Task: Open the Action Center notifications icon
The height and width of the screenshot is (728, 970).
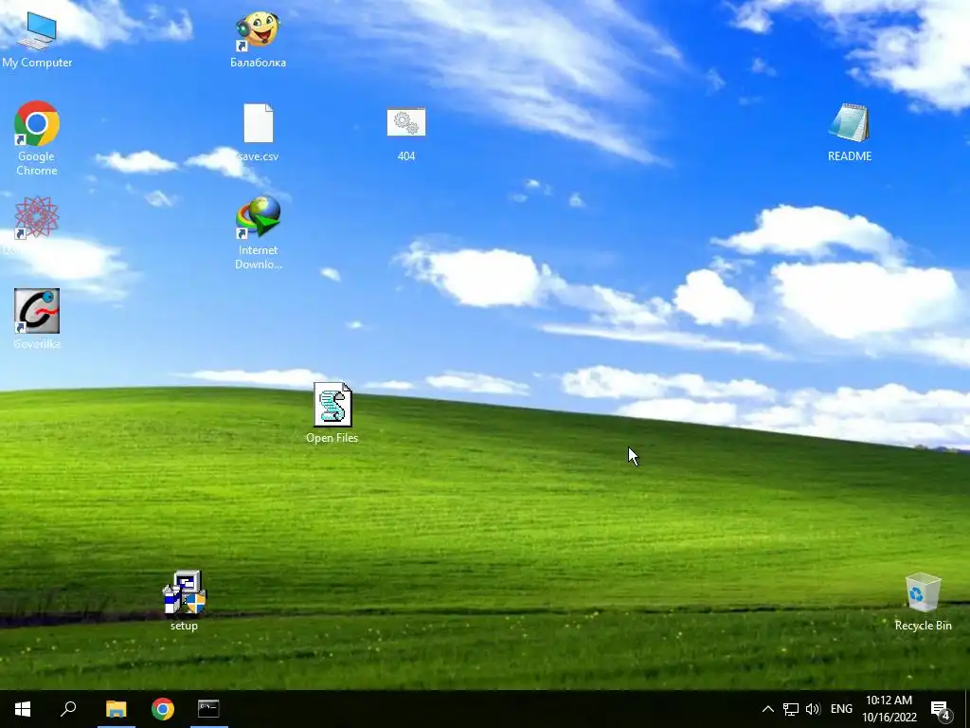Action: [x=940, y=709]
